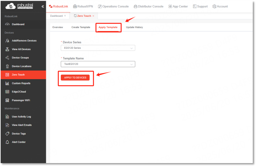The width and height of the screenshot is (256, 166).
Task: Open Dashboard in the sidebar
Action: pos(23,24)
